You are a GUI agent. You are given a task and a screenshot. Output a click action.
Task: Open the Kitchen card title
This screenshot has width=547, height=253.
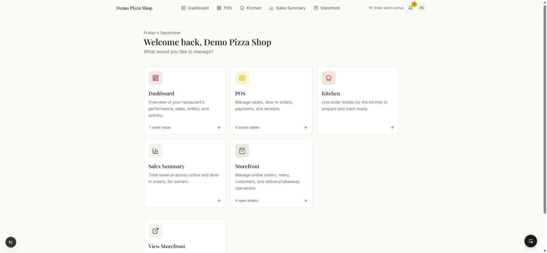pos(331,93)
